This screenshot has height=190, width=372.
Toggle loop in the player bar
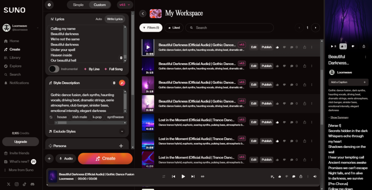point(164,177)
